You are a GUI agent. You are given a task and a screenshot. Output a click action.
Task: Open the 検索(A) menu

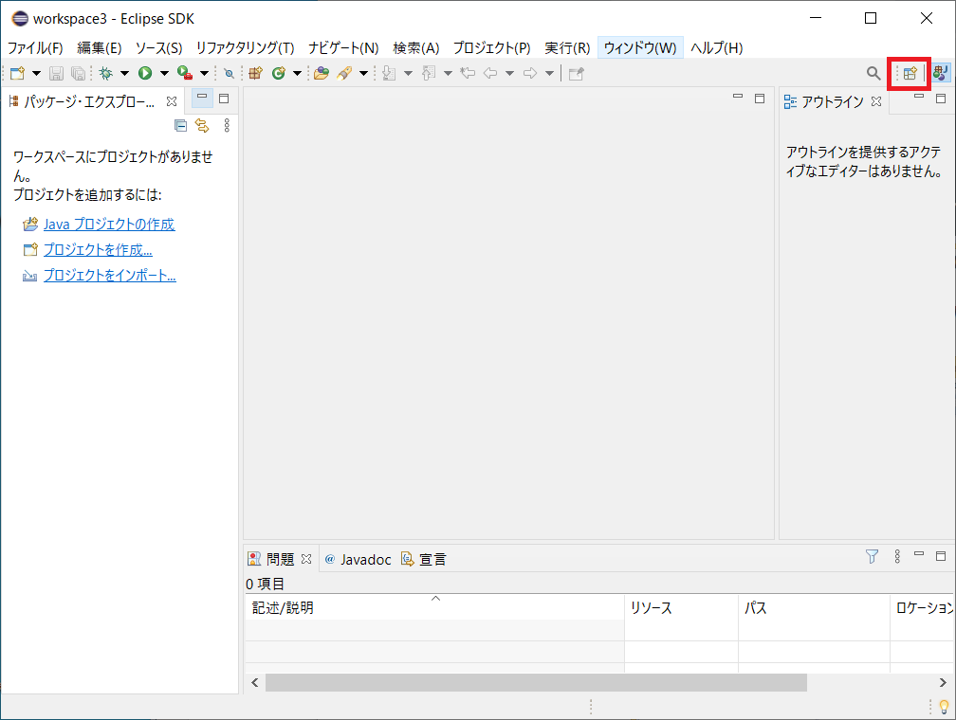click(x=415, y=47)
